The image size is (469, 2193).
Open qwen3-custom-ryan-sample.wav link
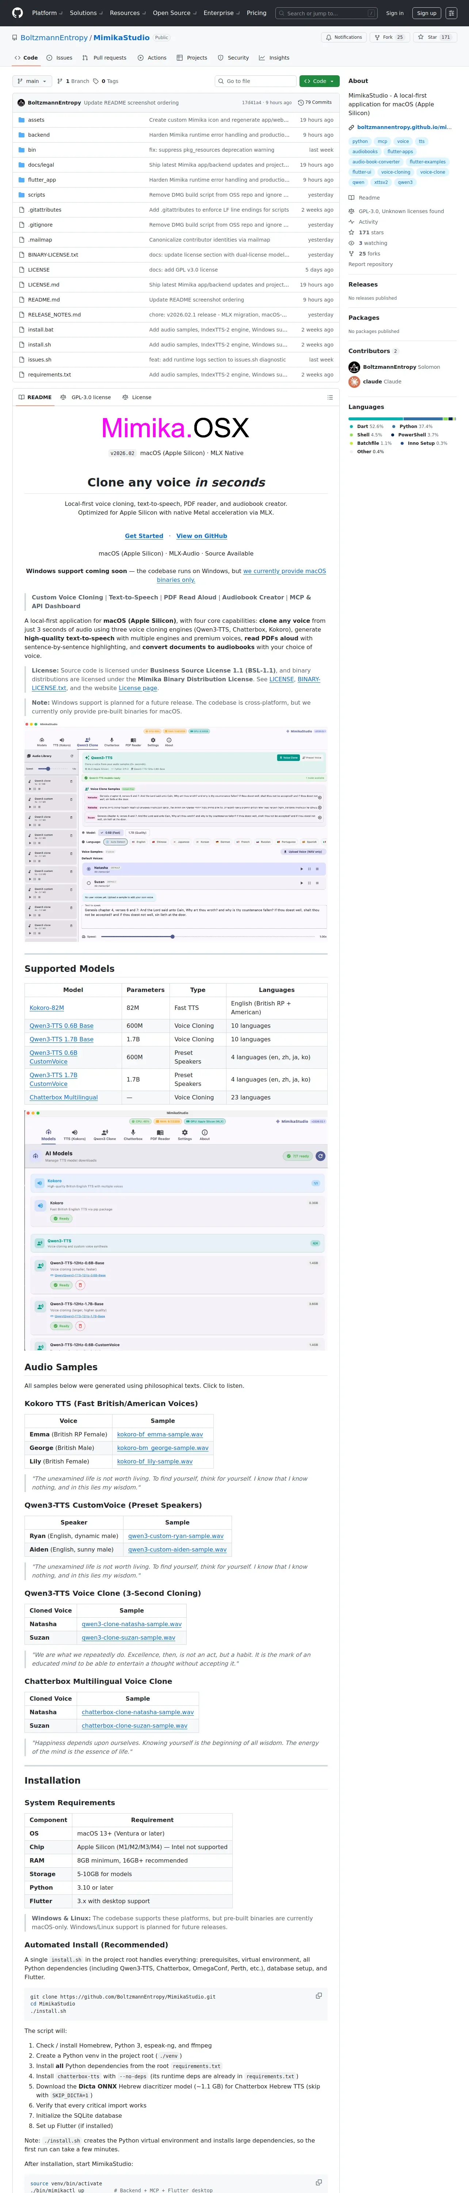click(x=176, y=1537)
